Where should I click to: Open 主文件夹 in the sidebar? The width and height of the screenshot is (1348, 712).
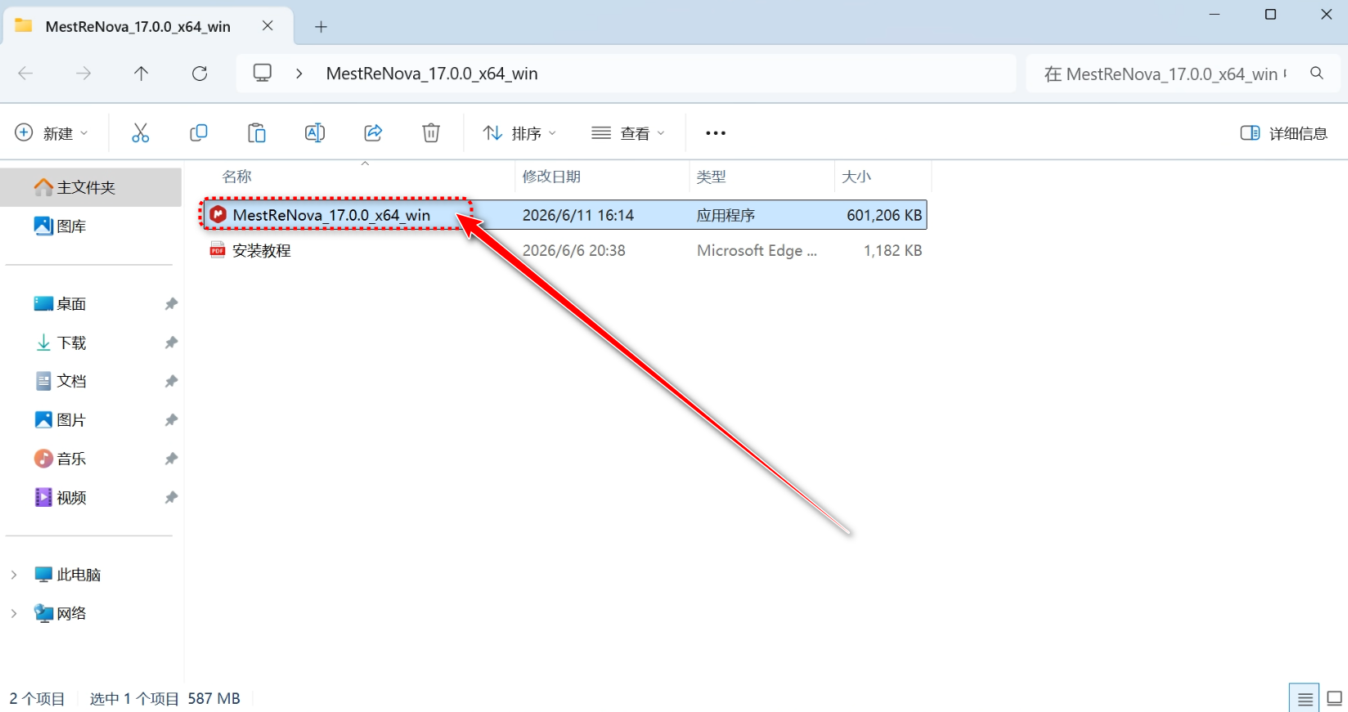point(90,187)
